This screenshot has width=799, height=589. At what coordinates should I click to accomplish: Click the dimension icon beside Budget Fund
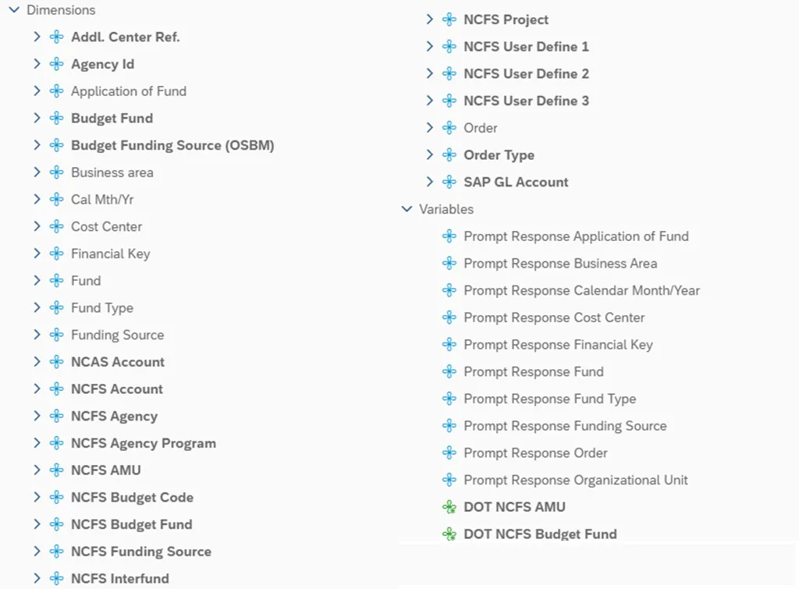click(x=56, y=119)
